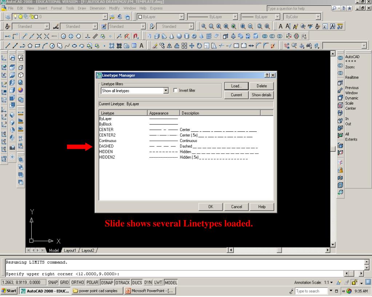Select the Ellipse tool

click(74, 46)
